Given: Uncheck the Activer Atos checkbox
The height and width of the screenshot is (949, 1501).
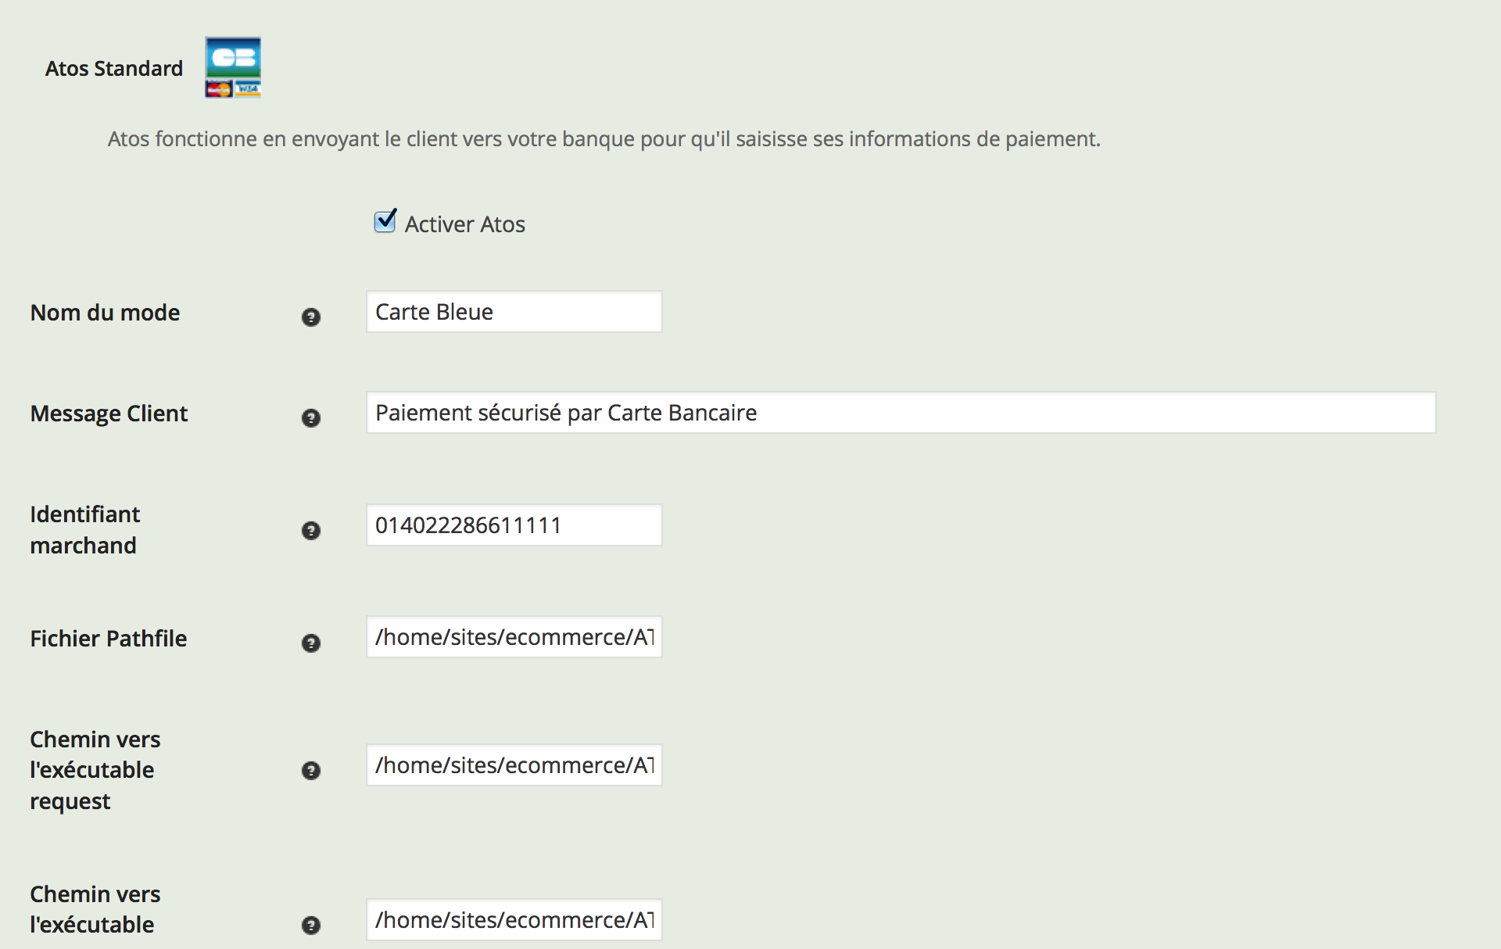Looking at the screenshot, I should point(385,222).
